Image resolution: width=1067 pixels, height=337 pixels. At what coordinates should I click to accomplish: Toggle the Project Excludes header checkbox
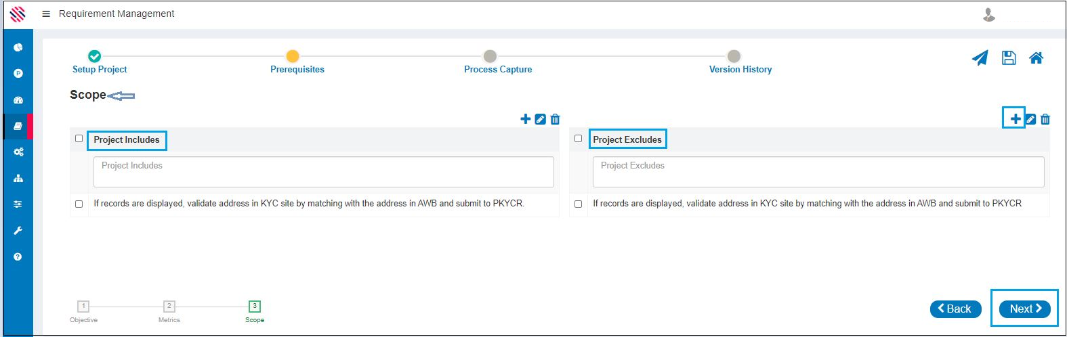578,139
